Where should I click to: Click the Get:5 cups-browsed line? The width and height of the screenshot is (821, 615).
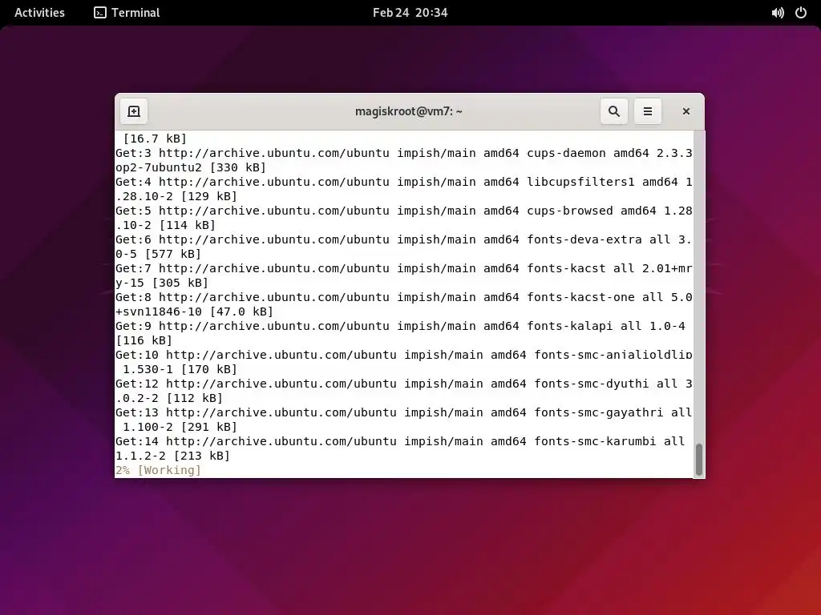404,211
